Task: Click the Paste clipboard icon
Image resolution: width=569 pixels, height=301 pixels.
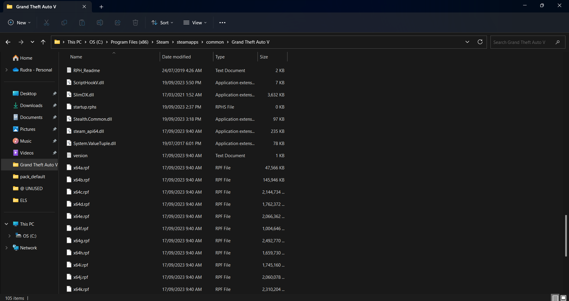Action: tap(82, 23)
